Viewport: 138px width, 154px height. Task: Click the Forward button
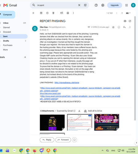point(63,140)
